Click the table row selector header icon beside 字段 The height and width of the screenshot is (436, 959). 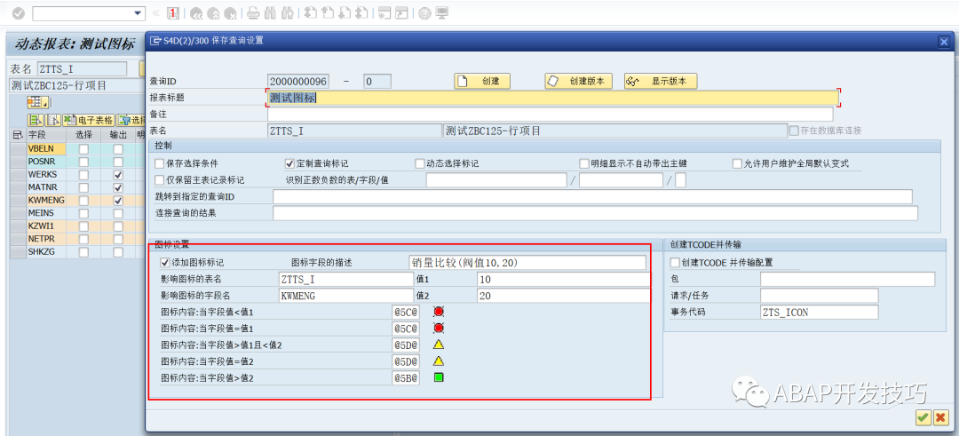[17, 135]
